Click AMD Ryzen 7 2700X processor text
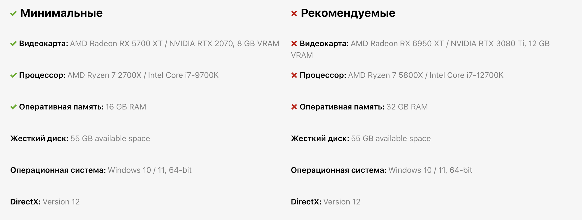Viewport: 582px width, 220px height. click(x=104, y=75)
